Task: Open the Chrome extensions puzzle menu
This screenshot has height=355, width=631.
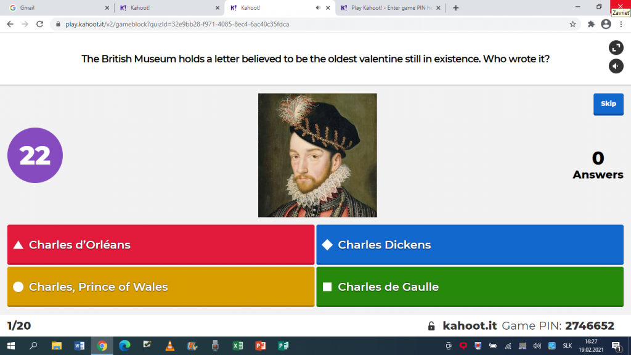Action: coord(591,24)
